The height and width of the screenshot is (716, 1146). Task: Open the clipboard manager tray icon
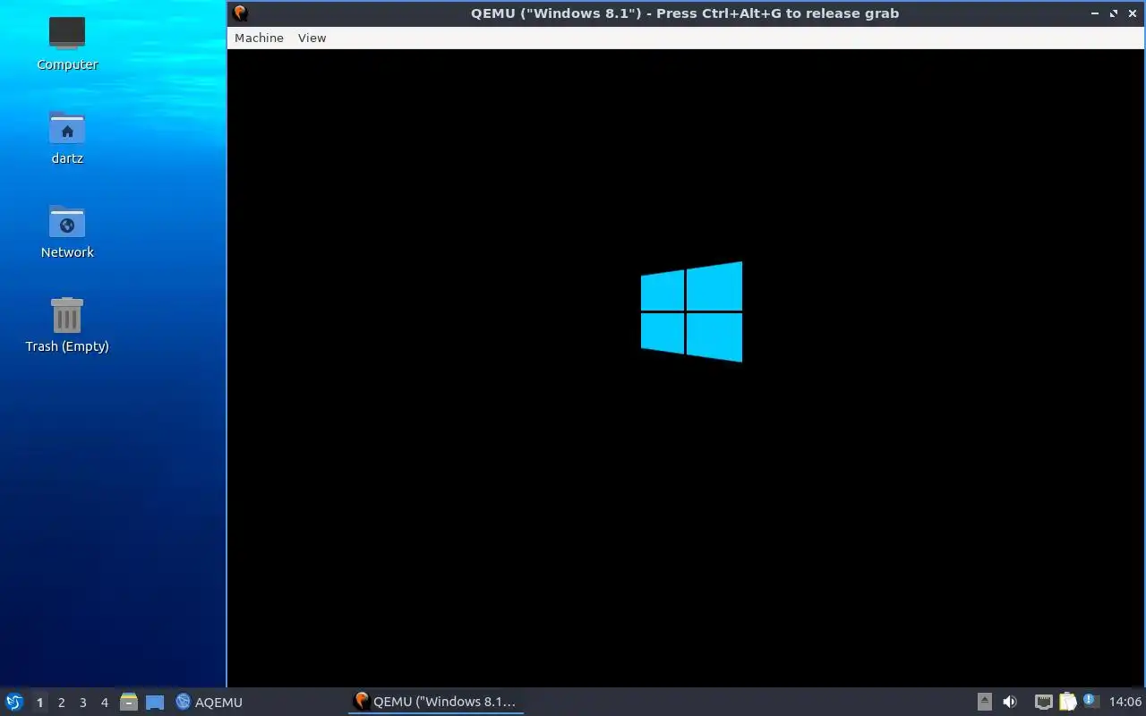pos(1067,702)
